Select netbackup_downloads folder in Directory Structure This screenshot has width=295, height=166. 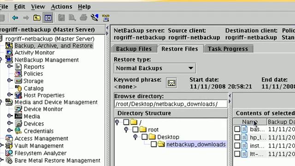coord(196,144)
